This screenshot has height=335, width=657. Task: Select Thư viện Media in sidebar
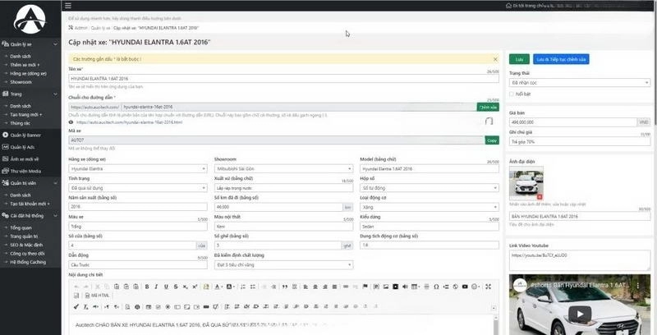click(x=27, y=171)
